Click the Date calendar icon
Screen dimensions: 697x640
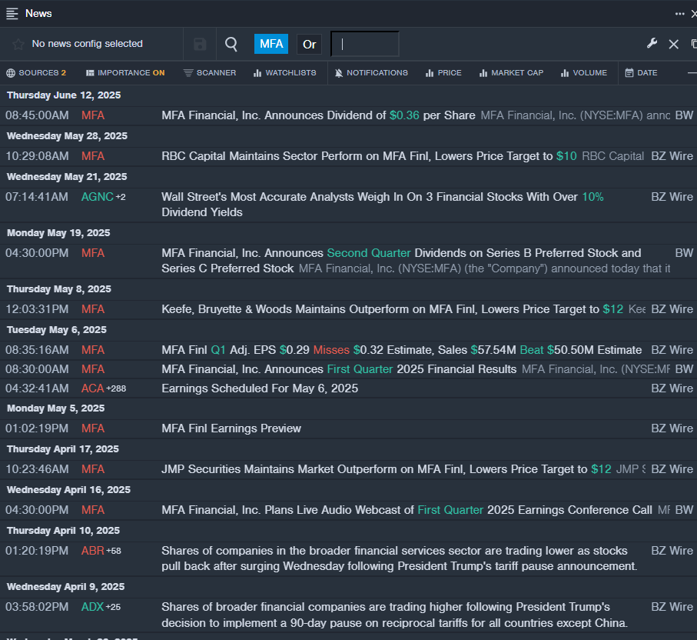[629, 73]
